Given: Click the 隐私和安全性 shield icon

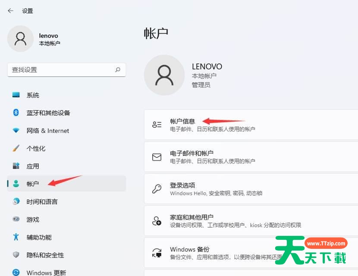Looking at the screenshot, I should point(16,255).
